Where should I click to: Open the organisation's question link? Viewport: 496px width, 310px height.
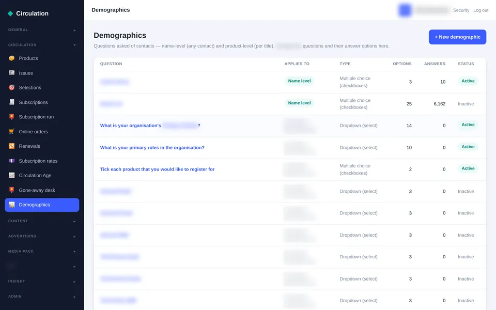(150, 126)
